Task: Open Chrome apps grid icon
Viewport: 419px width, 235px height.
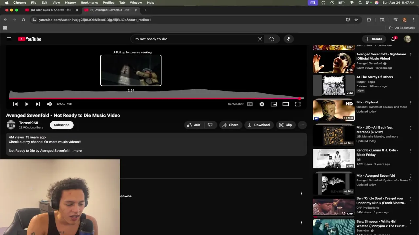Action: (x=5, y=28)
